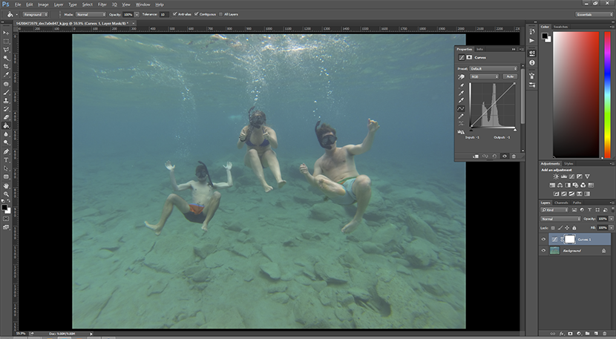Reset Curves to adjustment defaults
Screen dimensions: 616x339
pos(494,157)
